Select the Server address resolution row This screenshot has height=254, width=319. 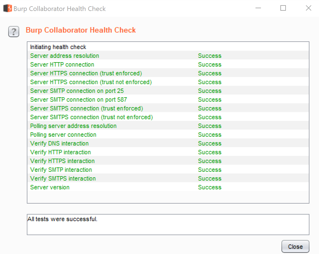(x=65, y=56)
